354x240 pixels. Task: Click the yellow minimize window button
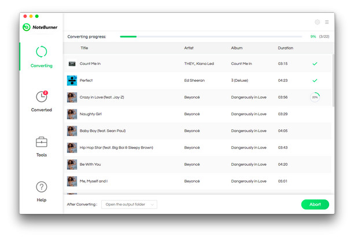point(31,16)
